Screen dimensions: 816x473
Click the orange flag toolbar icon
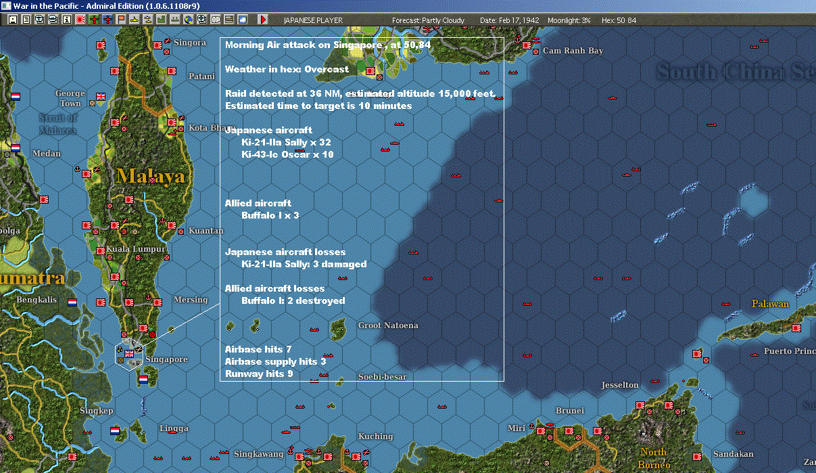121,20
